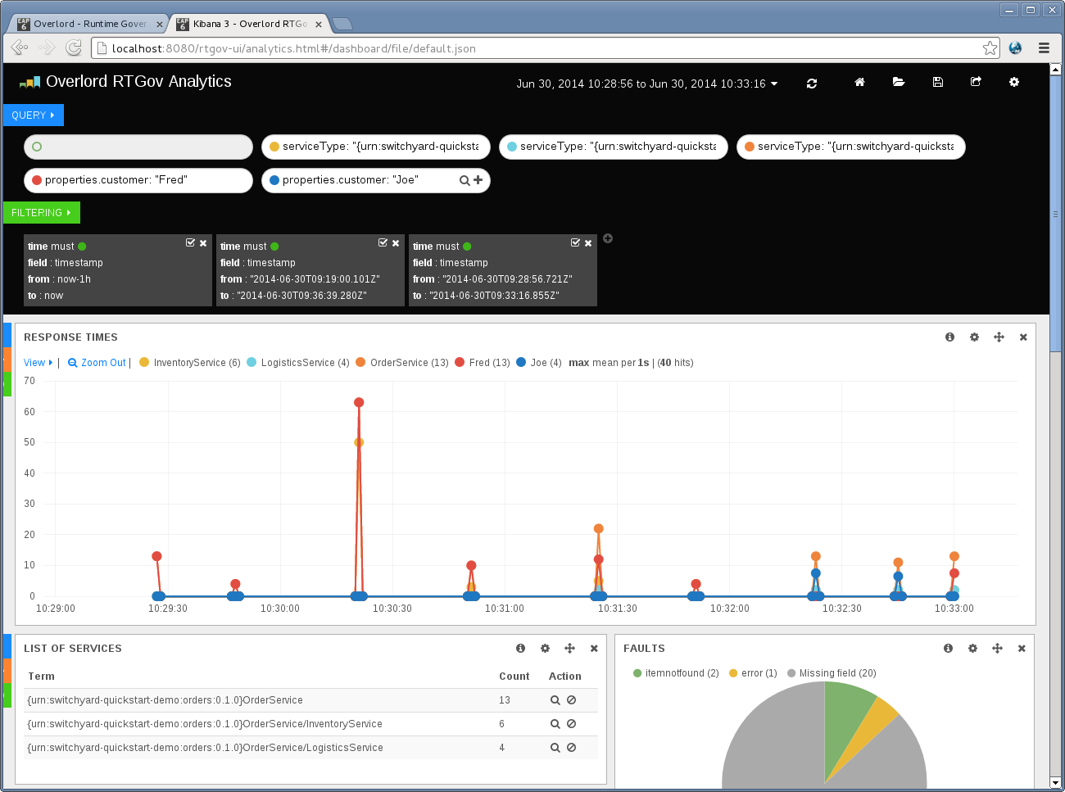
Task: Refresh the Overlord RTGov dashboard
Action: tap(812, 83)
